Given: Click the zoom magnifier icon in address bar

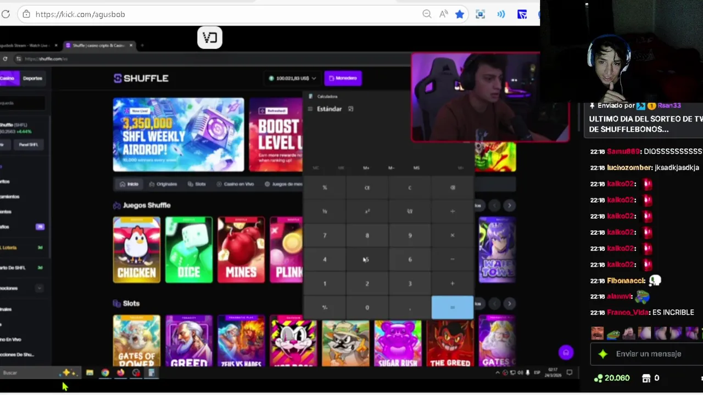Looking at the screenshot, I should point(427,14).
